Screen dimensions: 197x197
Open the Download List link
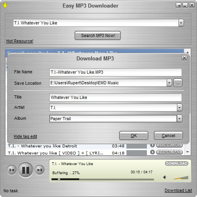pyautogui.click(x=178, y=190)
